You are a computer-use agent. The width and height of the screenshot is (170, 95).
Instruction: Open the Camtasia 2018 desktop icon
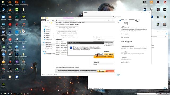pyautogui.click(x=17, y=11)
